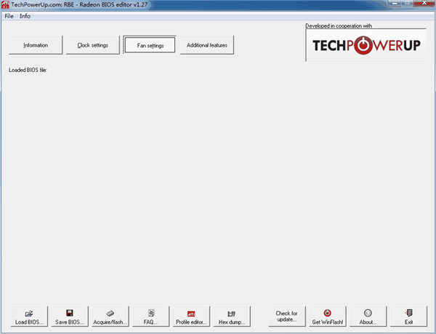Image resolution: width=436 pixels, height=334 pixels.
Task: Click the TechPowerUp logo banner
Action: pos(366,45)
